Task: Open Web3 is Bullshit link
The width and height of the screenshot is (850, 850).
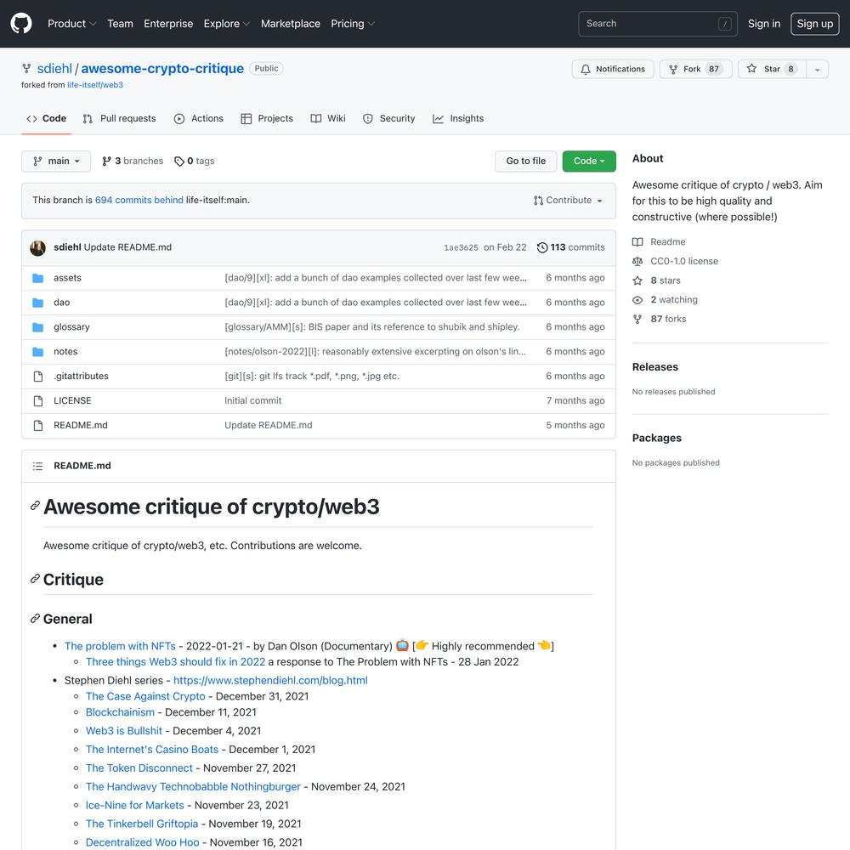Action: (x=123, y=731)
